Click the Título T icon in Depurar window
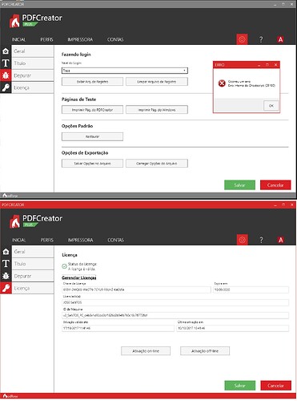 click(6, 63)
